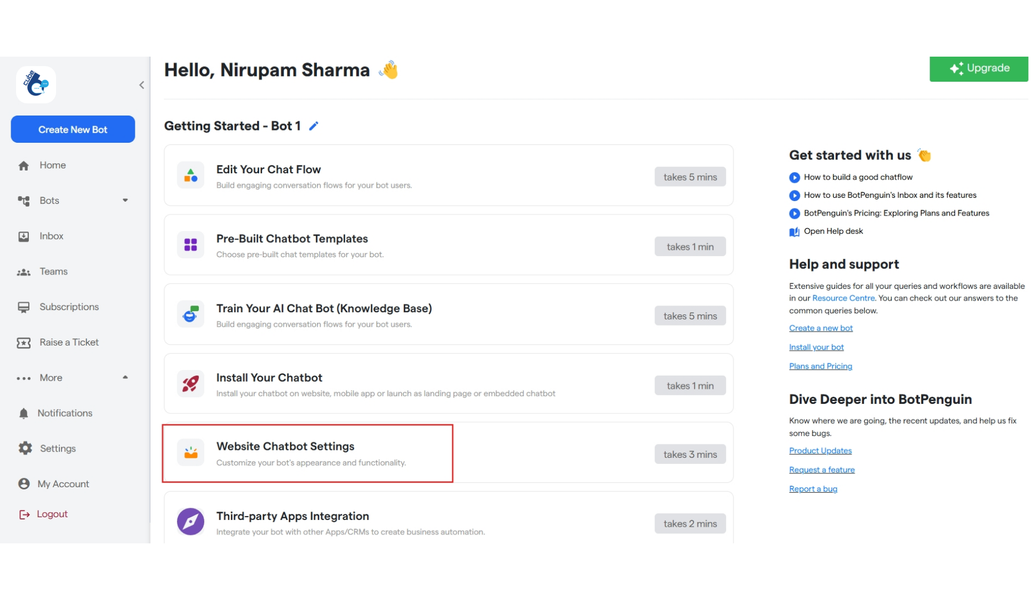Click 'takes 3 mins' badge on Website Chatbot Settings
Screen dimensions: 1036x600
690,454
